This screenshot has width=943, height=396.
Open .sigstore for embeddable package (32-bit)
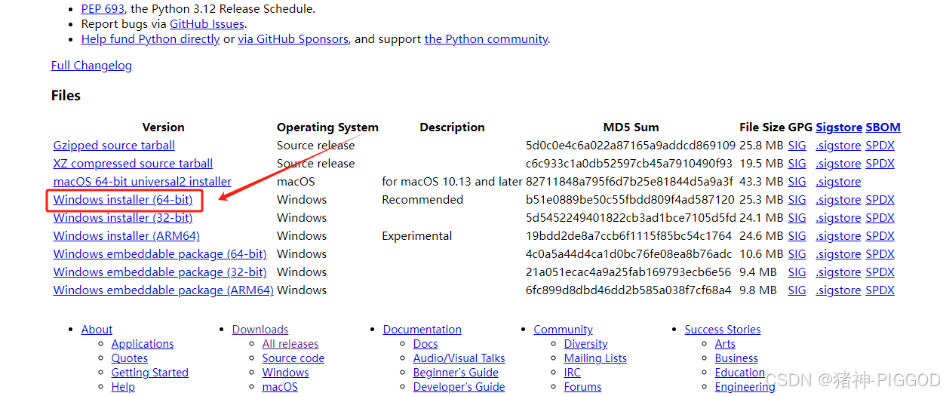click(838, 272)
